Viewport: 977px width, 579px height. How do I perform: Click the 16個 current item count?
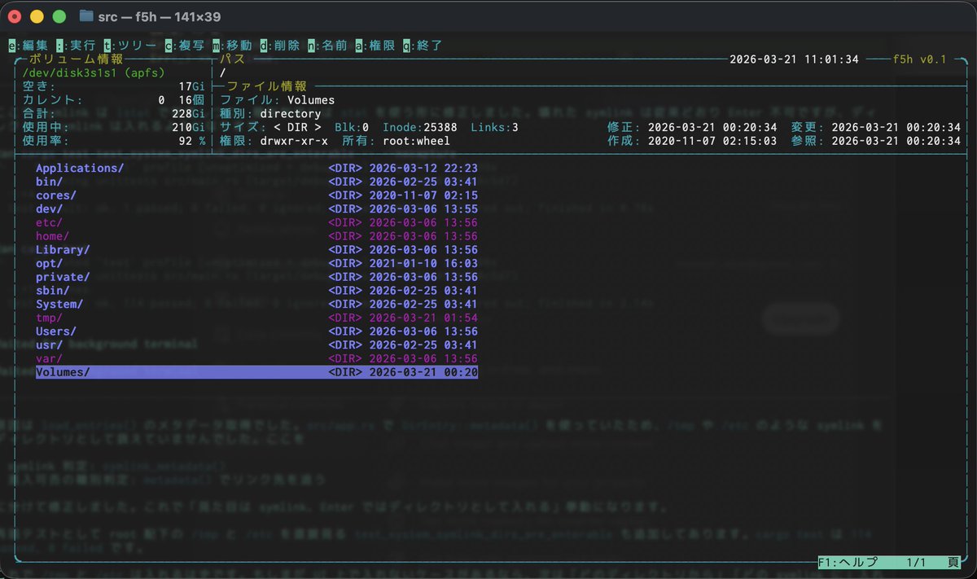(192, 100)
